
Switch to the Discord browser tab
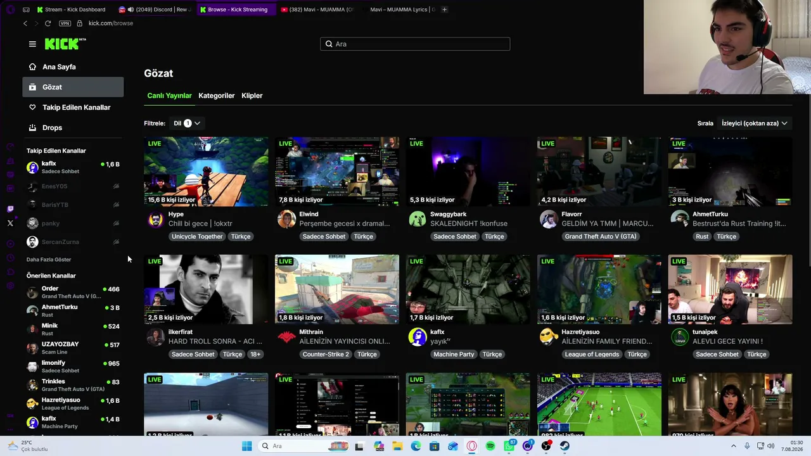(155, 9)
